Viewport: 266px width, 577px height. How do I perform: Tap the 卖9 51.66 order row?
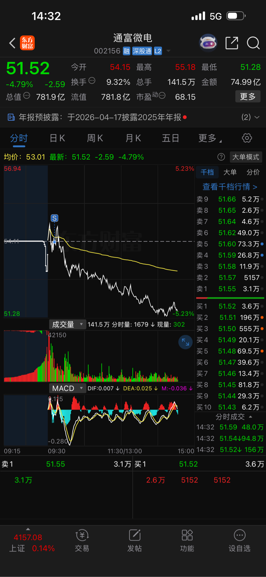230,199
